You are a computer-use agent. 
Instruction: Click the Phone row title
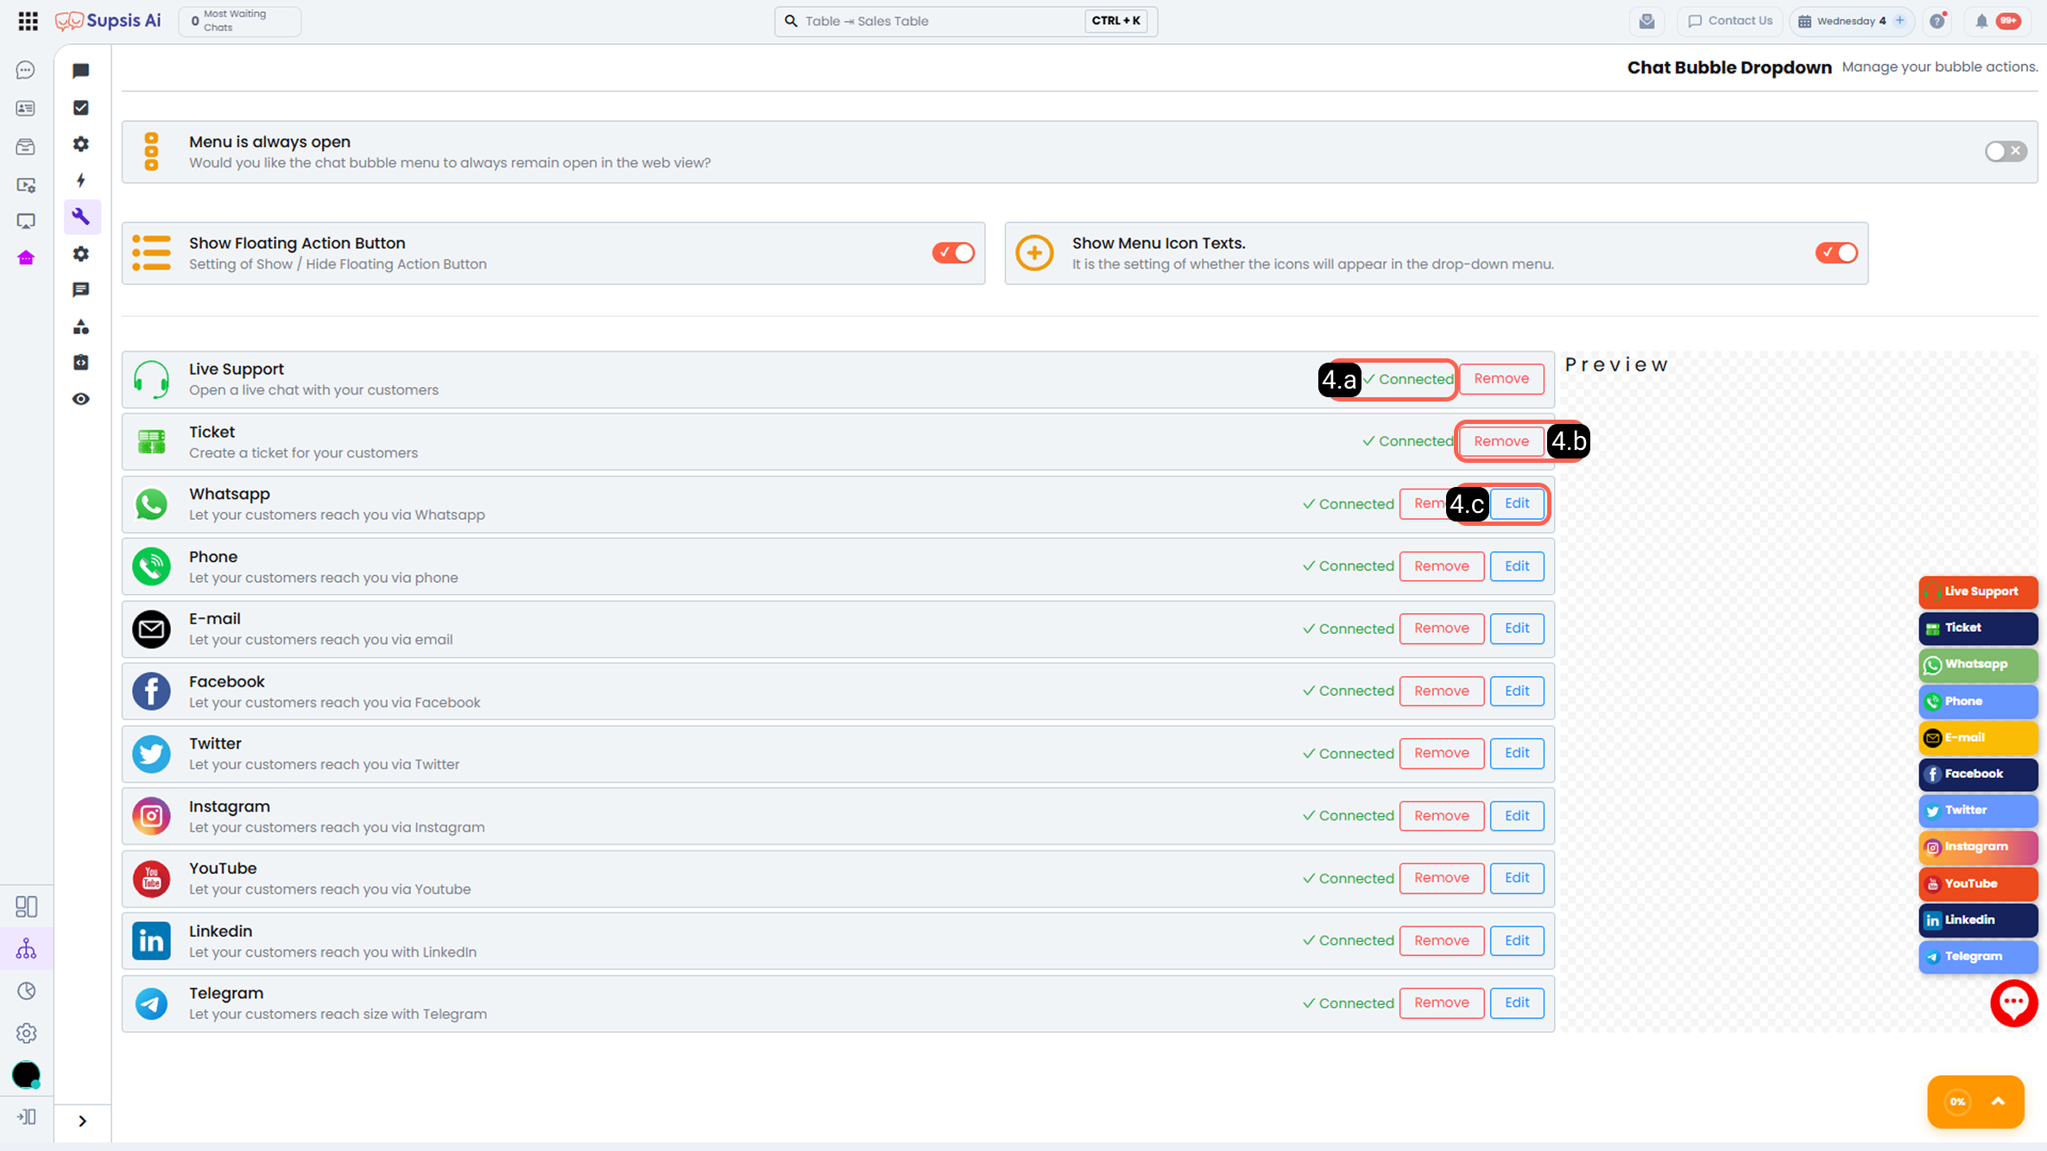coord(213,557)
